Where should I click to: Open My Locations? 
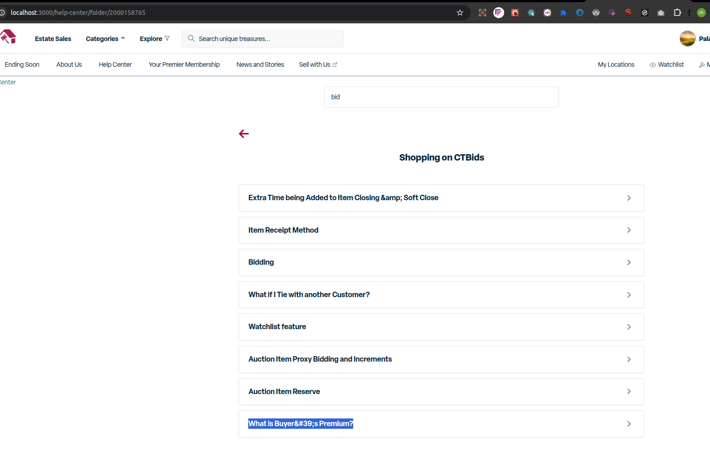(x=616, y=64)
